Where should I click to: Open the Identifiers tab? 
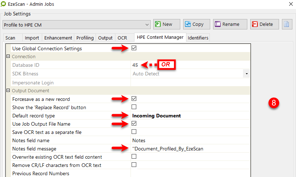(198, 38)
